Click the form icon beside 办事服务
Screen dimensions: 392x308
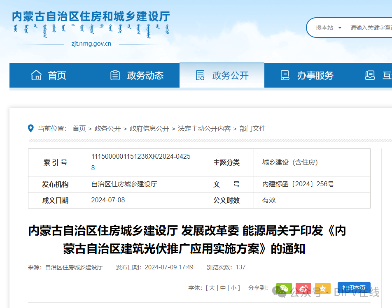pos(285,75)
